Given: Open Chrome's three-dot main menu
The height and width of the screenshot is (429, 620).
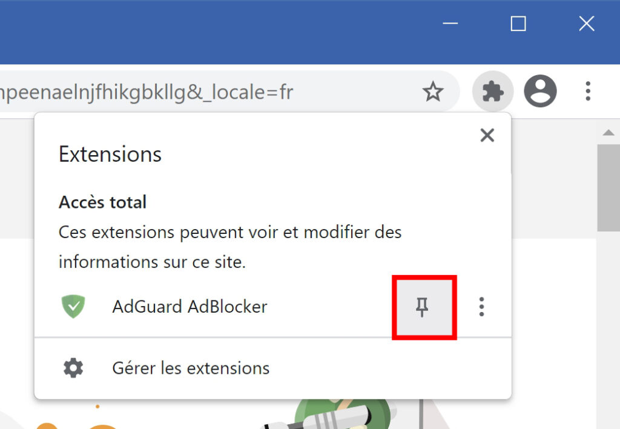Looking at the screenshot, I should [588, 91].
